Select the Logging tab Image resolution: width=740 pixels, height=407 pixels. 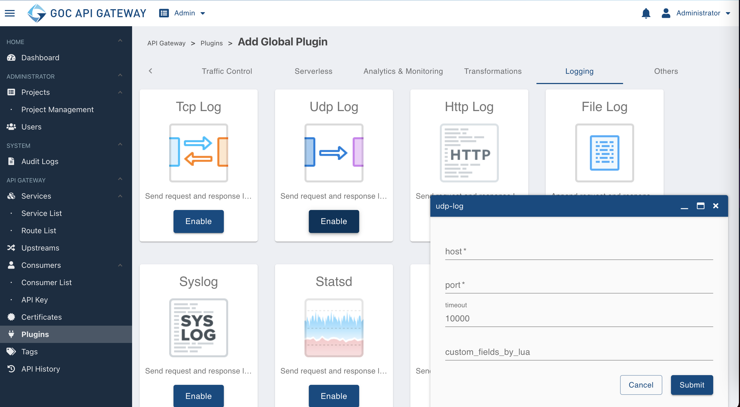pyautogui.click(x=579, y=71)
